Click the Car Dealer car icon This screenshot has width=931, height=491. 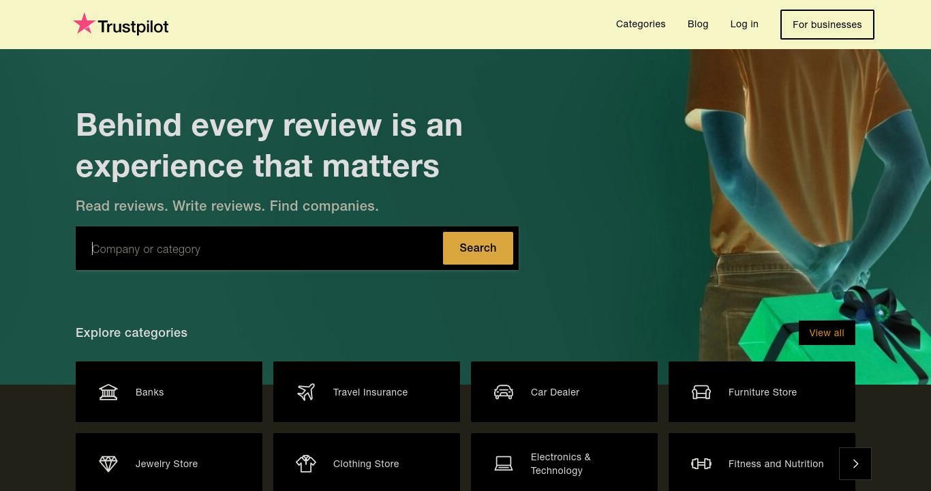(504, 392)
